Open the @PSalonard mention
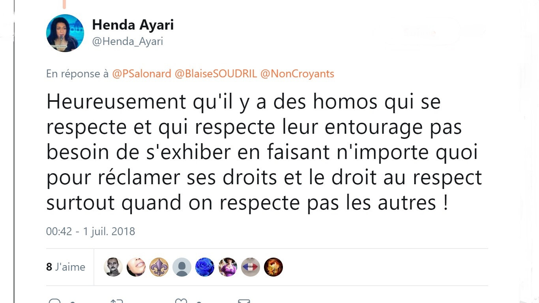The height and width of the screenshot is (303, 539). pyautogui.click(x=142, y=74)
